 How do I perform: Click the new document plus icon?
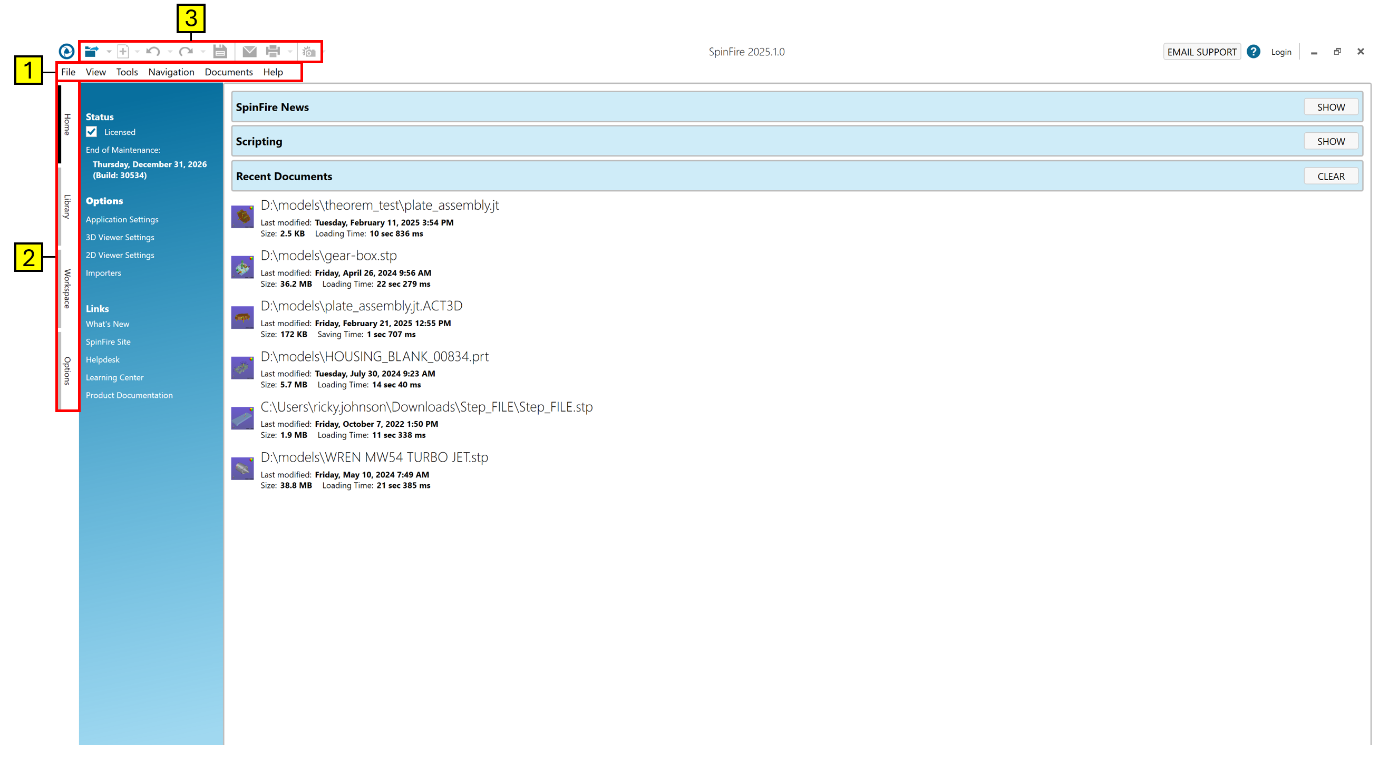click(123, 51)
